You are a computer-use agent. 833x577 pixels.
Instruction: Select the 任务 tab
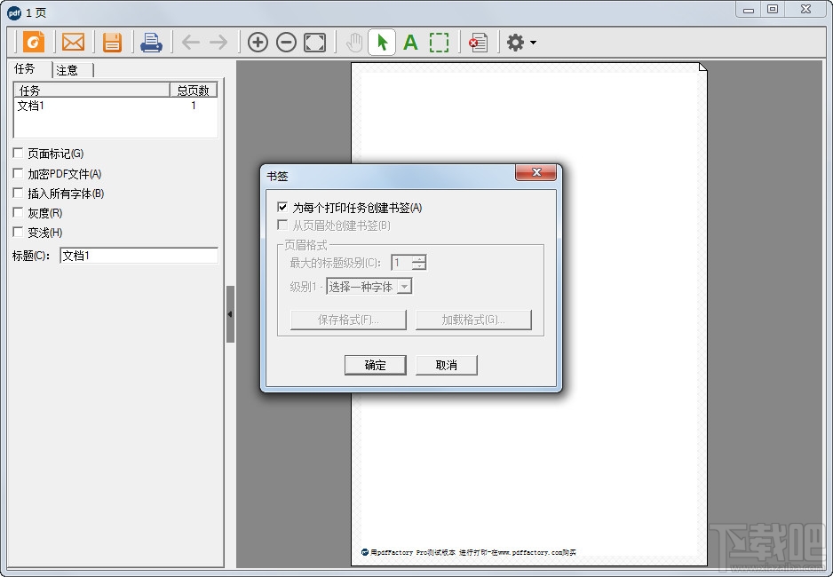coord(27,69)
